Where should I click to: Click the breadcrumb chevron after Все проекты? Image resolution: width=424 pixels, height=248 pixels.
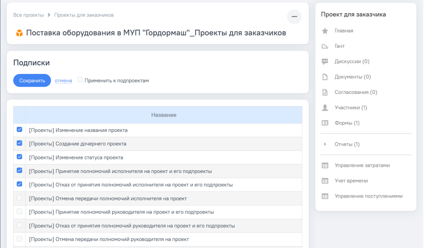(x=49, y=15)
